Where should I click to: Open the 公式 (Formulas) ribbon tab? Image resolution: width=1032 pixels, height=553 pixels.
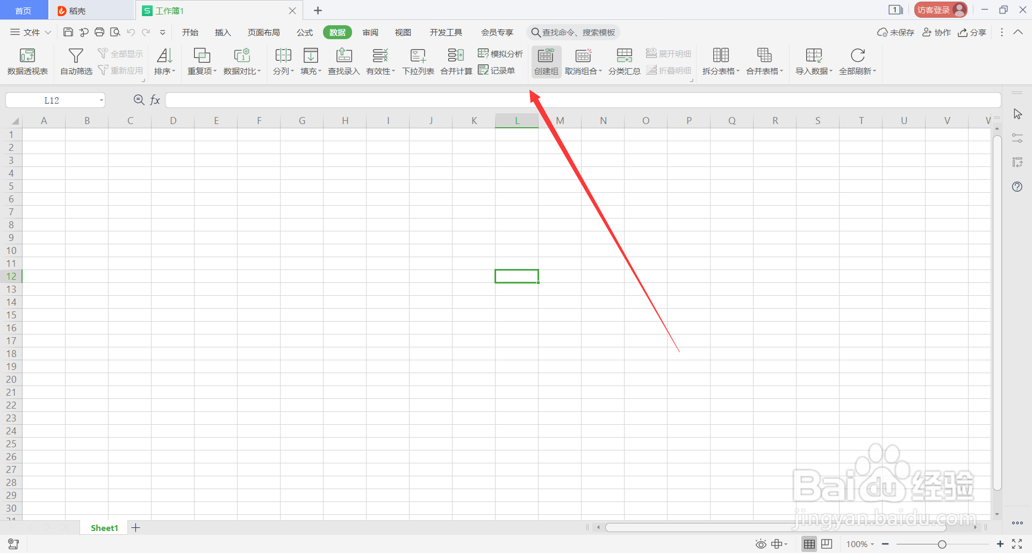coord(305,32)
